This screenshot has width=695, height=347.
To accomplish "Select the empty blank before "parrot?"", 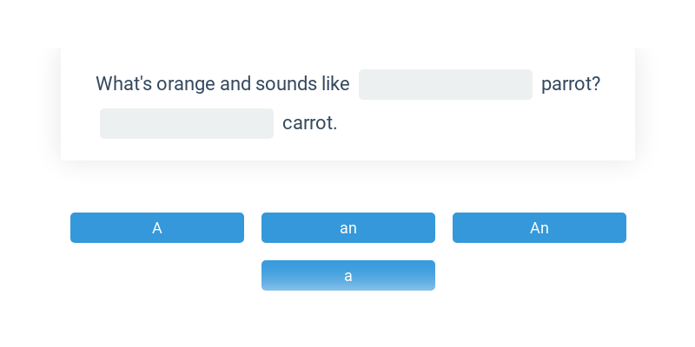I will (x=446, y=84).
